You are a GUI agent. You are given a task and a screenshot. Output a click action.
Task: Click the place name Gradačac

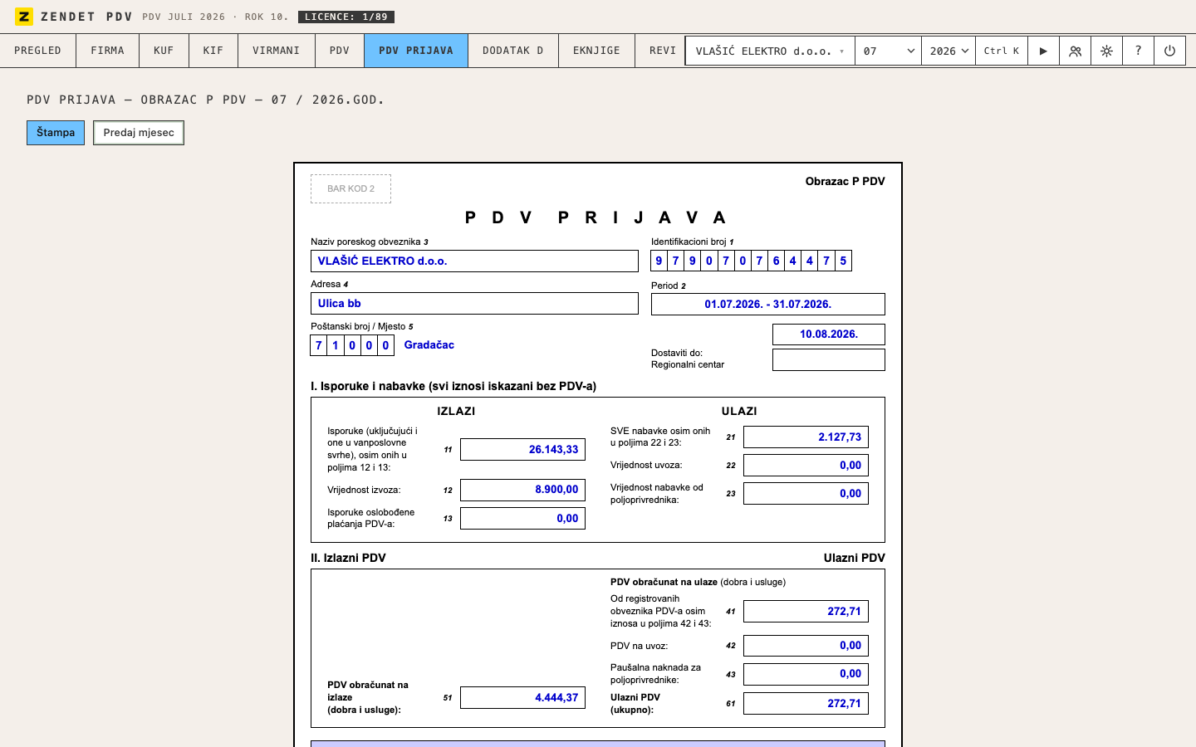[429, 344]
